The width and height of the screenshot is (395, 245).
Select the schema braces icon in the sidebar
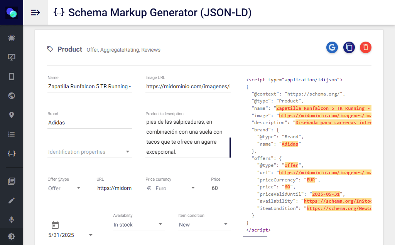click(11, 153)
